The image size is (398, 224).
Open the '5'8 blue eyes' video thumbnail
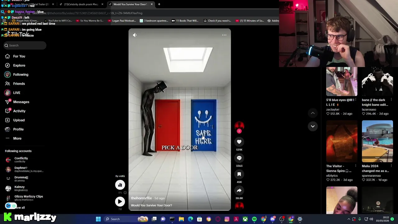pyautogui.click(x=342, y=82)
